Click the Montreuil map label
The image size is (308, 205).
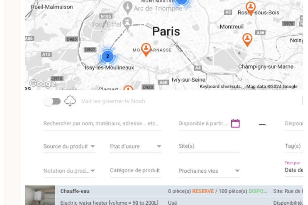click(x=232, y=26)
